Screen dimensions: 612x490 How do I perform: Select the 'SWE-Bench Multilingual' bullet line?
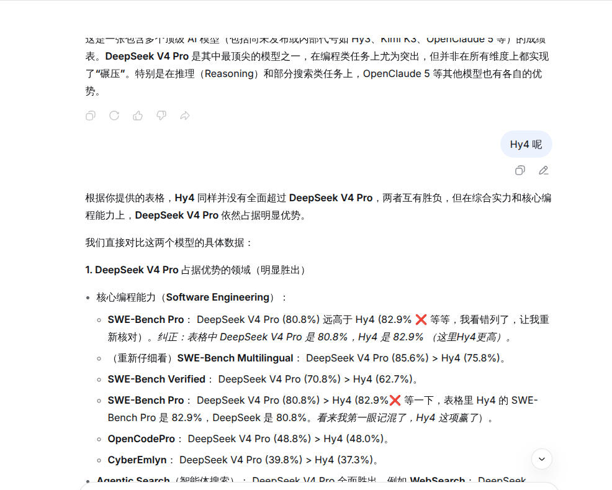click(x=307, y=358)
